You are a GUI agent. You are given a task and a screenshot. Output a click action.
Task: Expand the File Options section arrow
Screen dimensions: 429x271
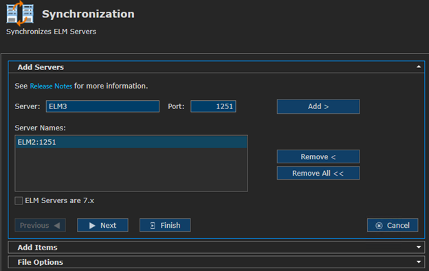click(x=419, y=262)
